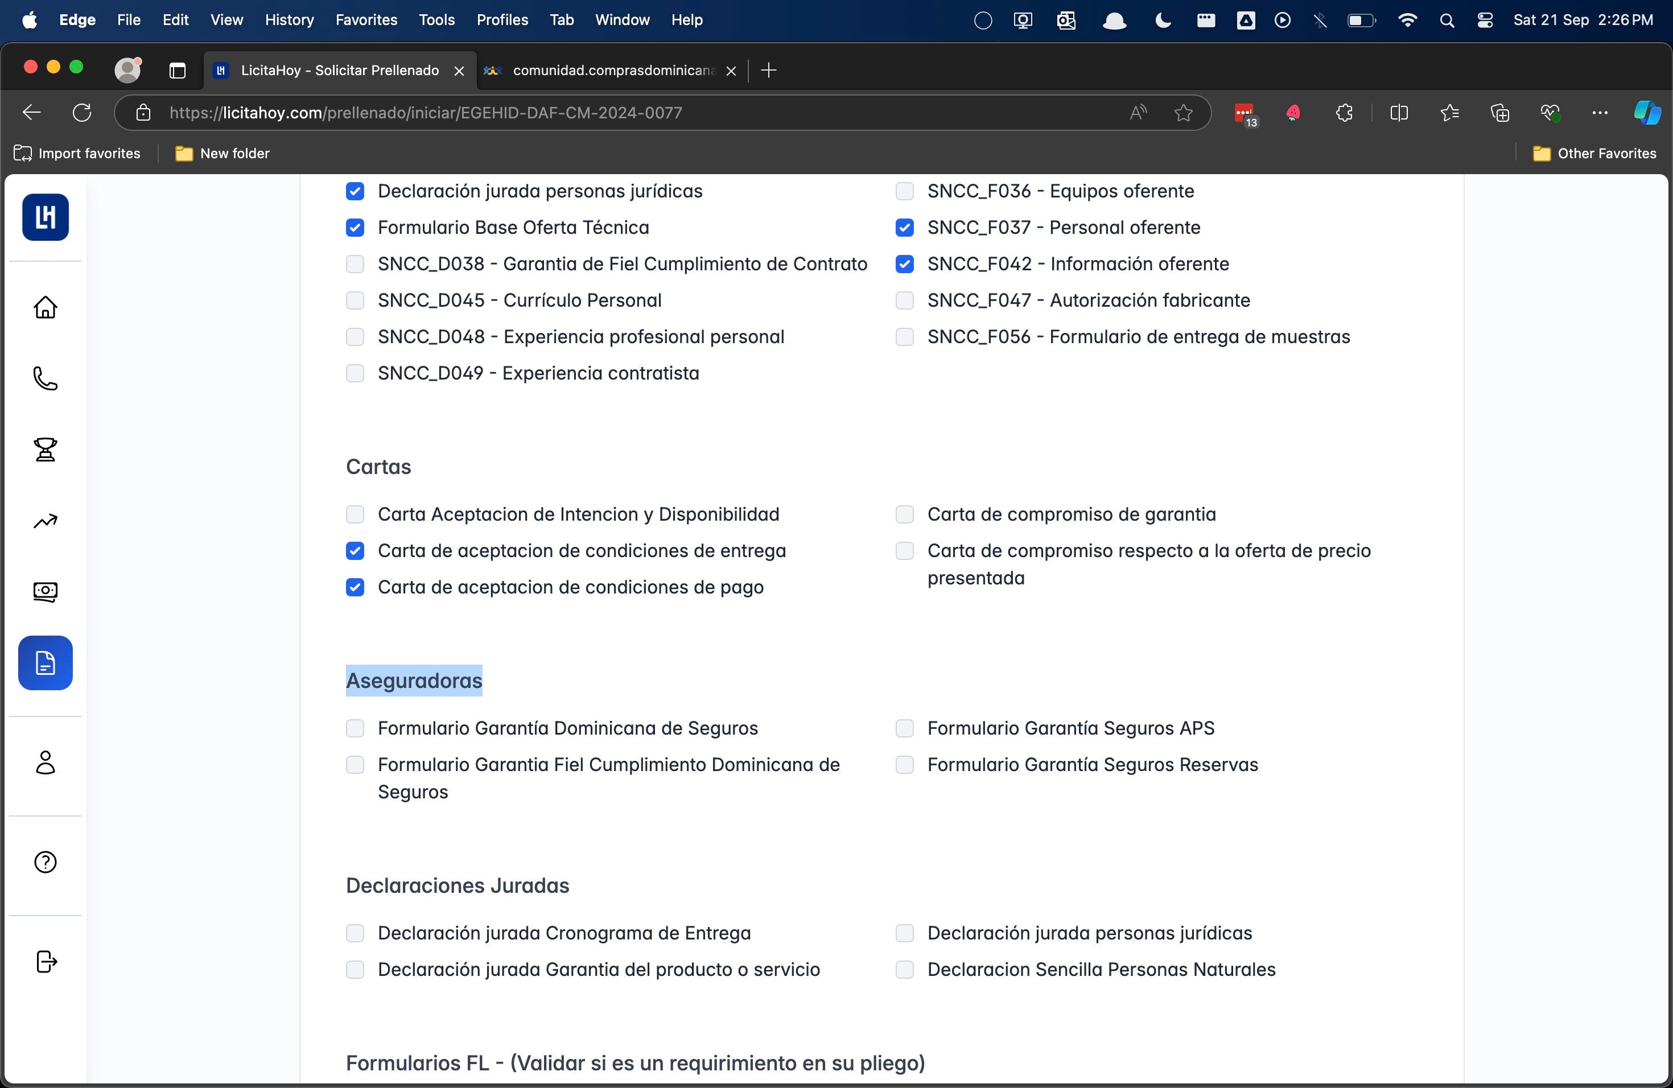Click the user profile sidebar icon
The height and width of the screenshot is (1088, 1673).
pos(45,763)
